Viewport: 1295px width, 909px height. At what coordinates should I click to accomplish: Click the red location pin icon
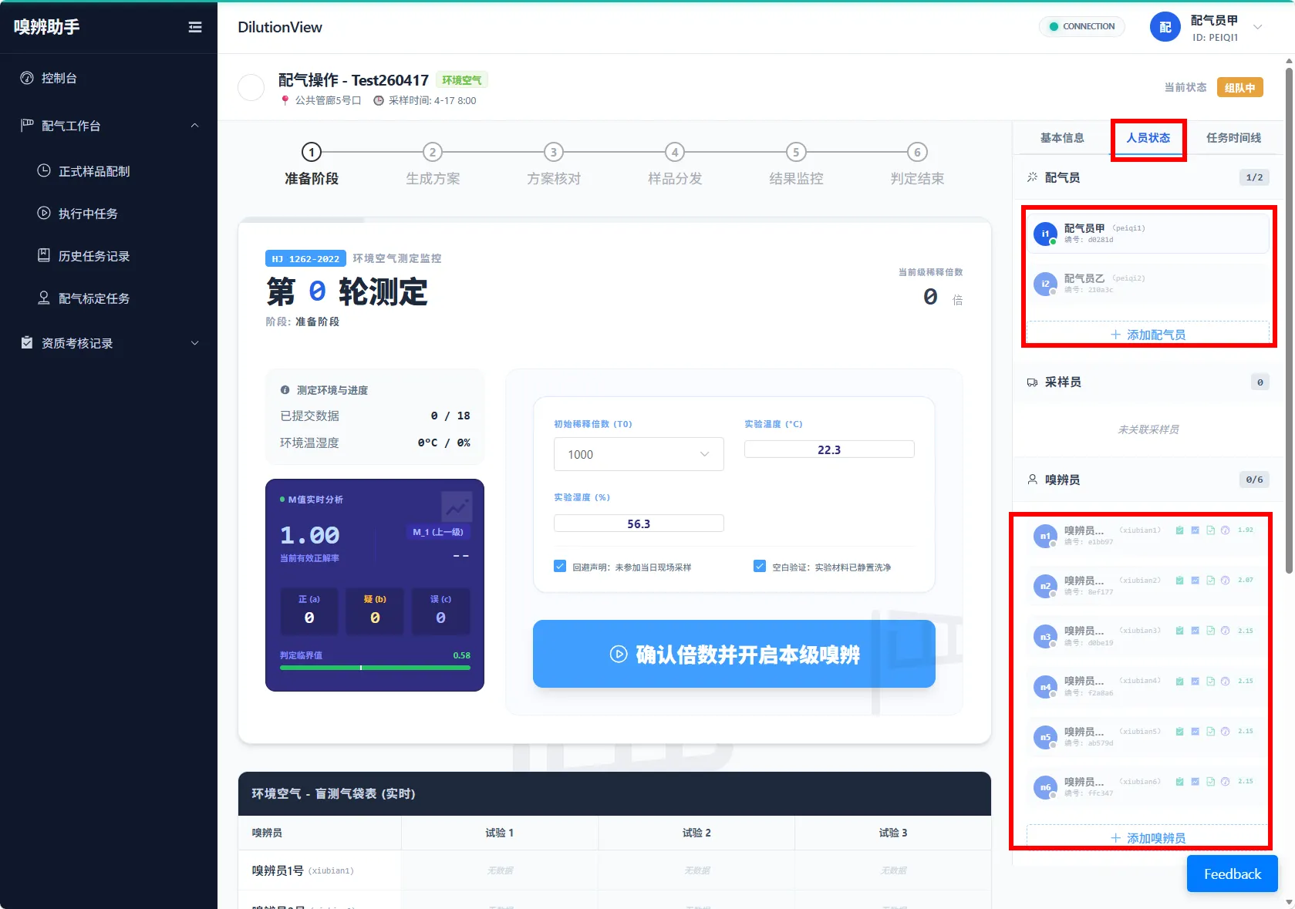pyautogui.click(x=285, y=100)
